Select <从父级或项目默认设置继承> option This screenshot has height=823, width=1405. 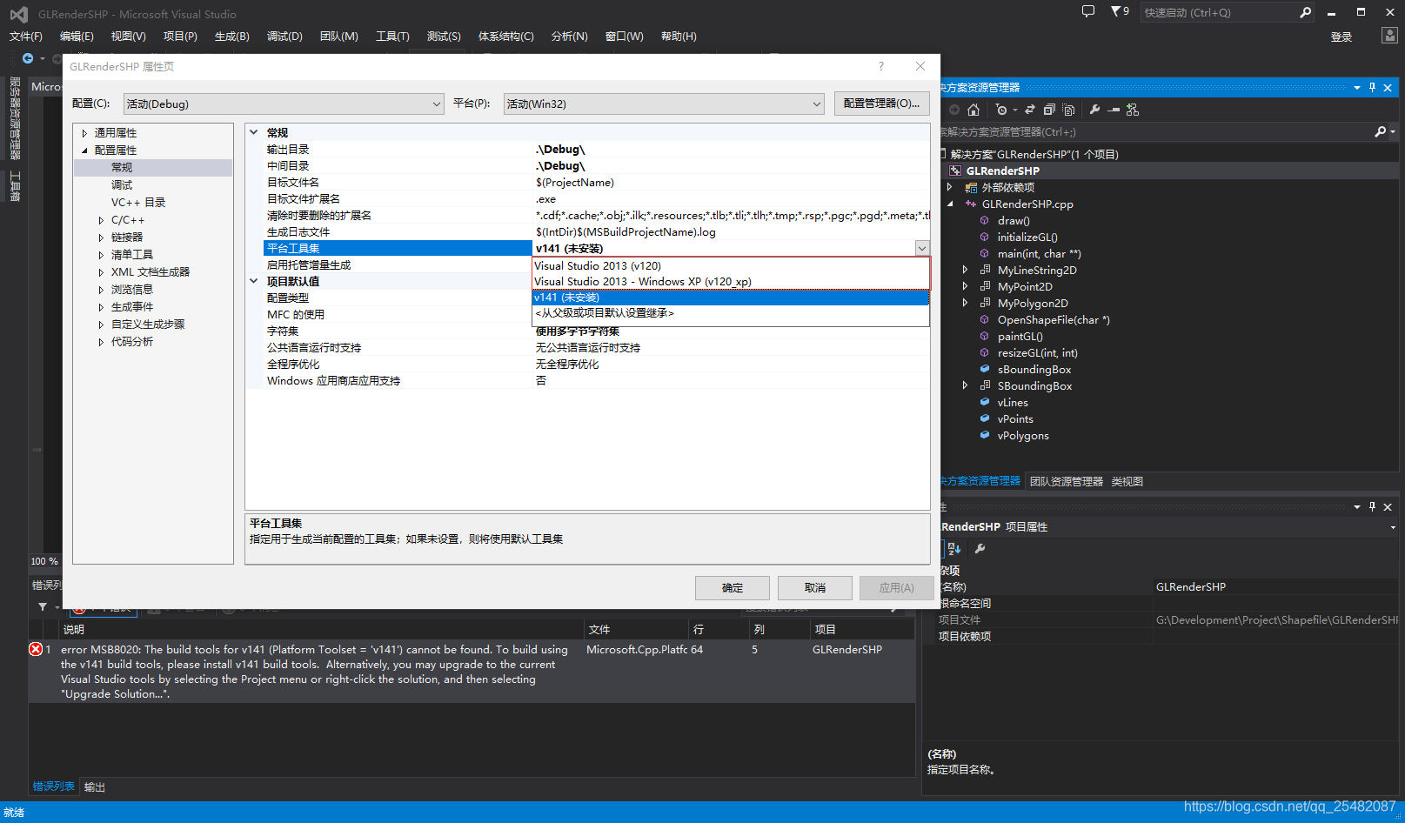(x=731, y=313)
